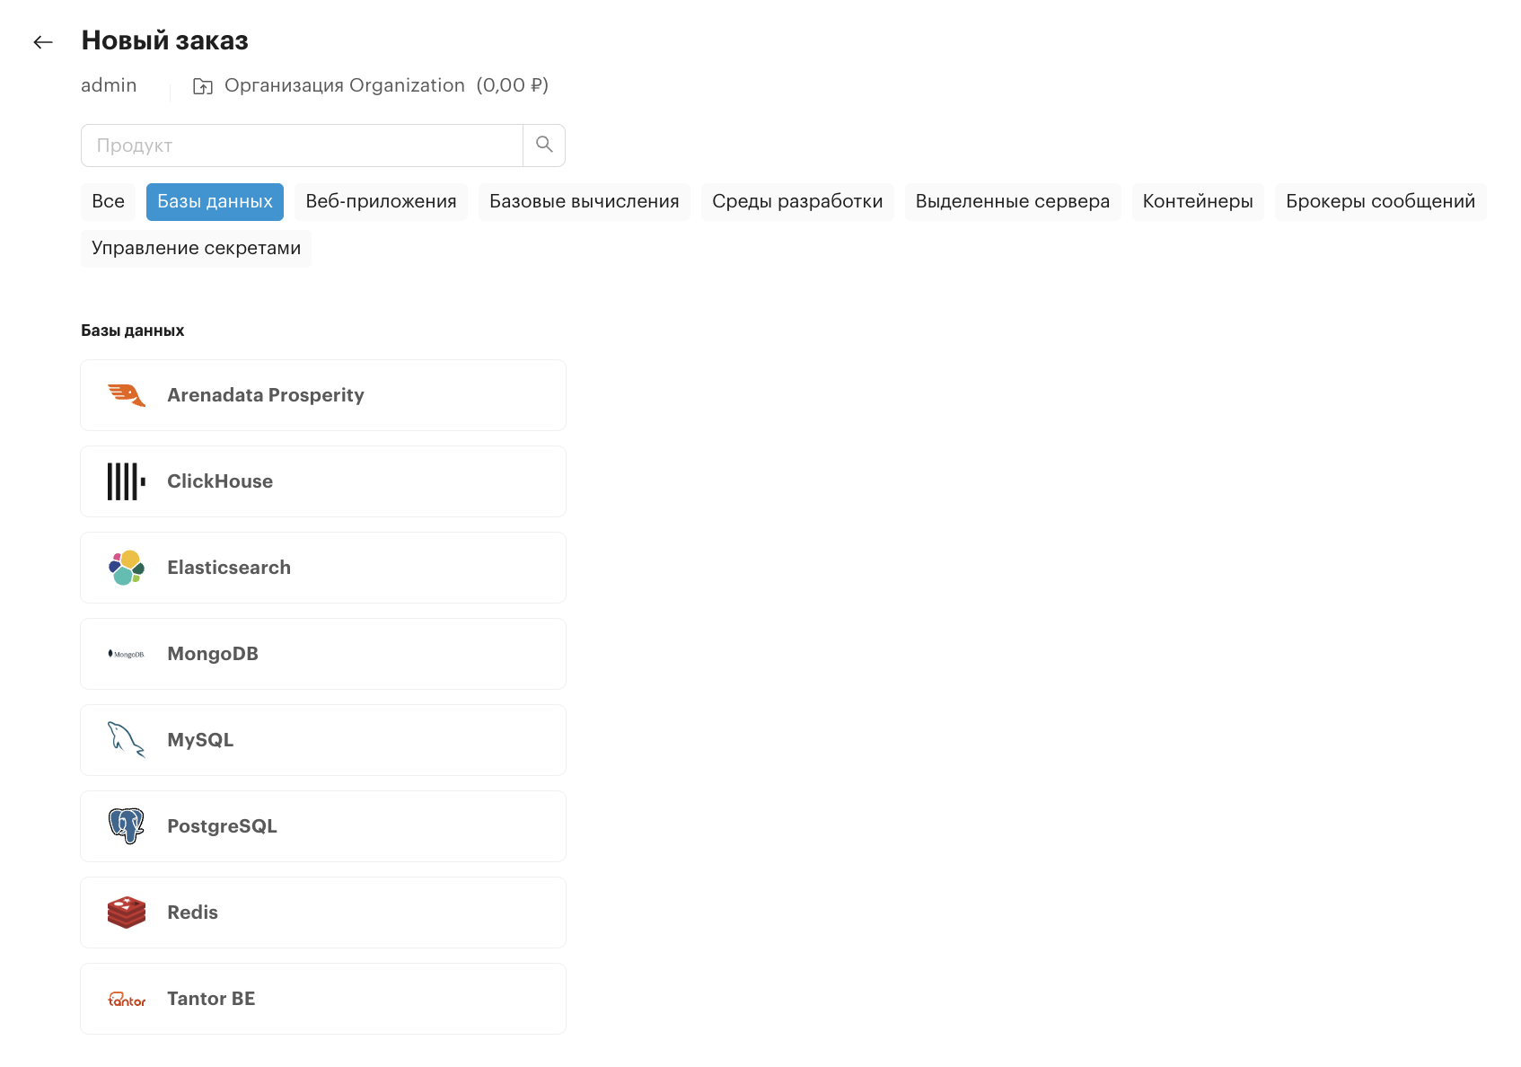Viewport: 1521px width, 1067px height.
Task: Order a ClickHouse database by its name
Action: click(x=220, y=481)
